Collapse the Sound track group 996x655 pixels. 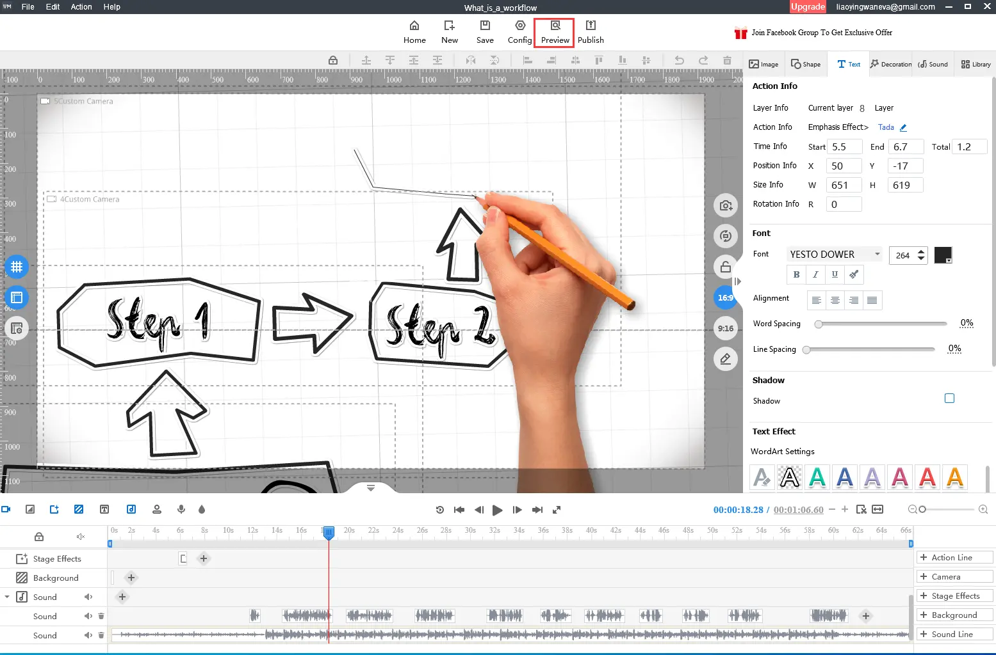(x=7, y=597)
